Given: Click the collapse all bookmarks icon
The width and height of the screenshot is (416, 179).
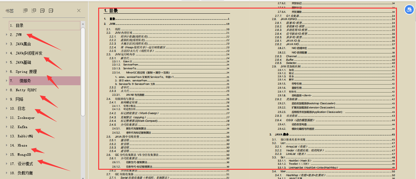Looking at the screenshot, I should [x=34, y=10].
